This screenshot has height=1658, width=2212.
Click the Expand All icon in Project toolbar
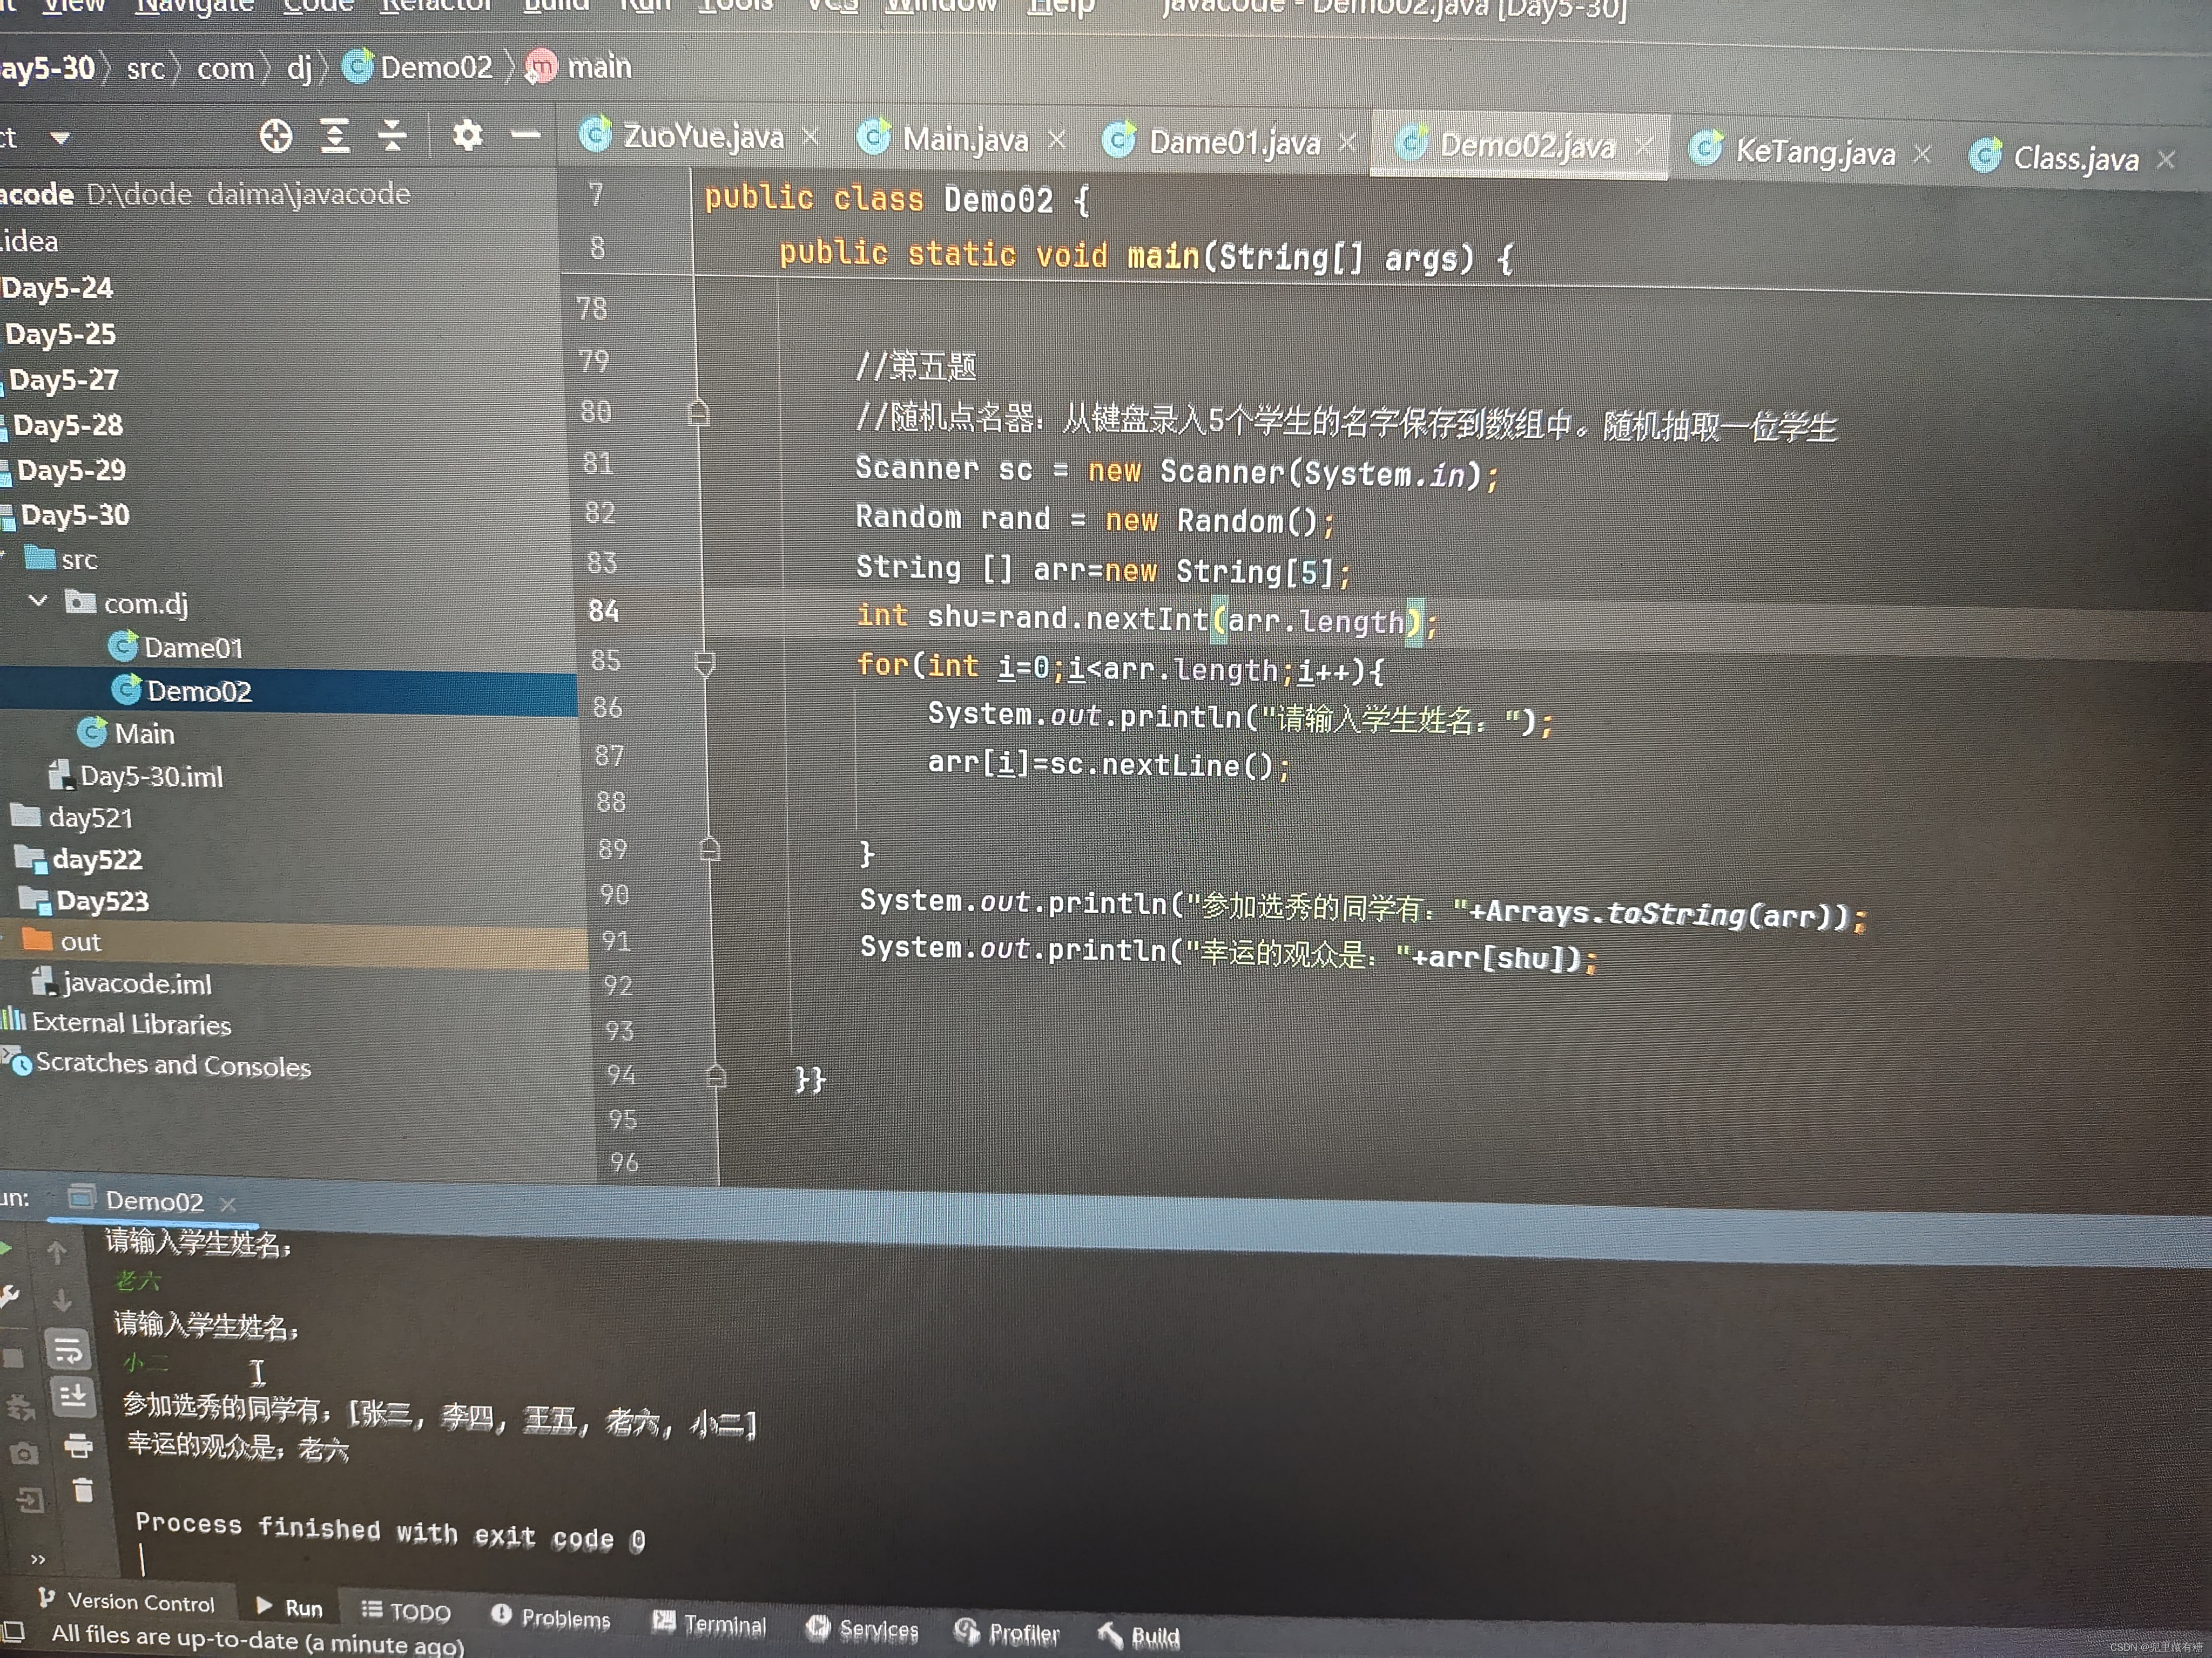pos(335,135)
